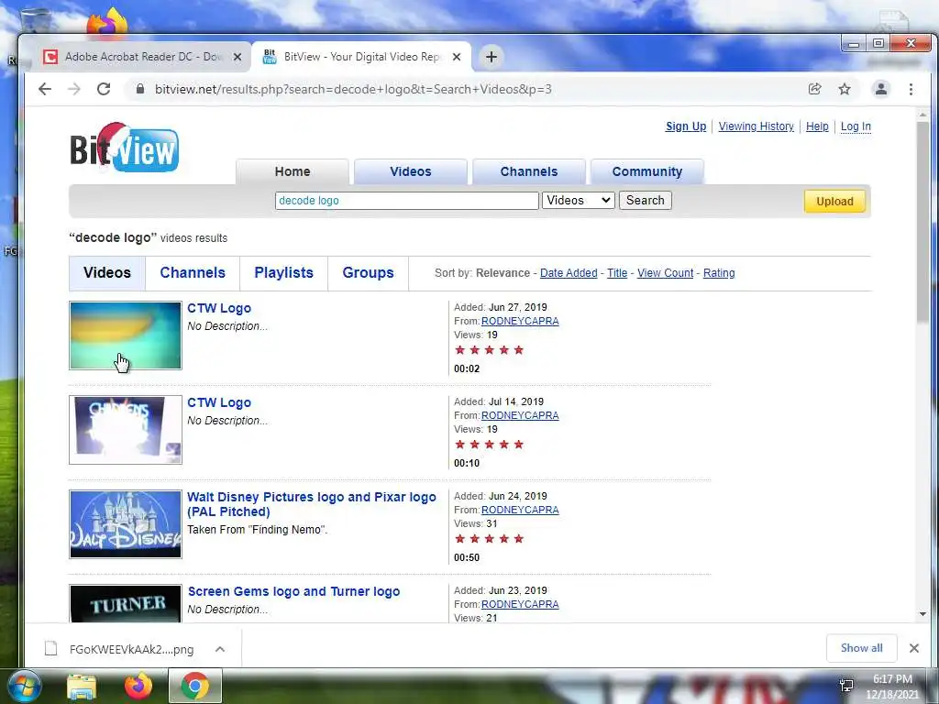Click the Search button
This screenshot has height=704, width=939.
click(645, 201)
